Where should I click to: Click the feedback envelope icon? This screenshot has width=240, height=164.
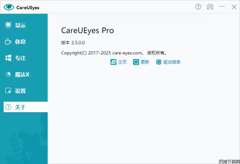point(210,7)
